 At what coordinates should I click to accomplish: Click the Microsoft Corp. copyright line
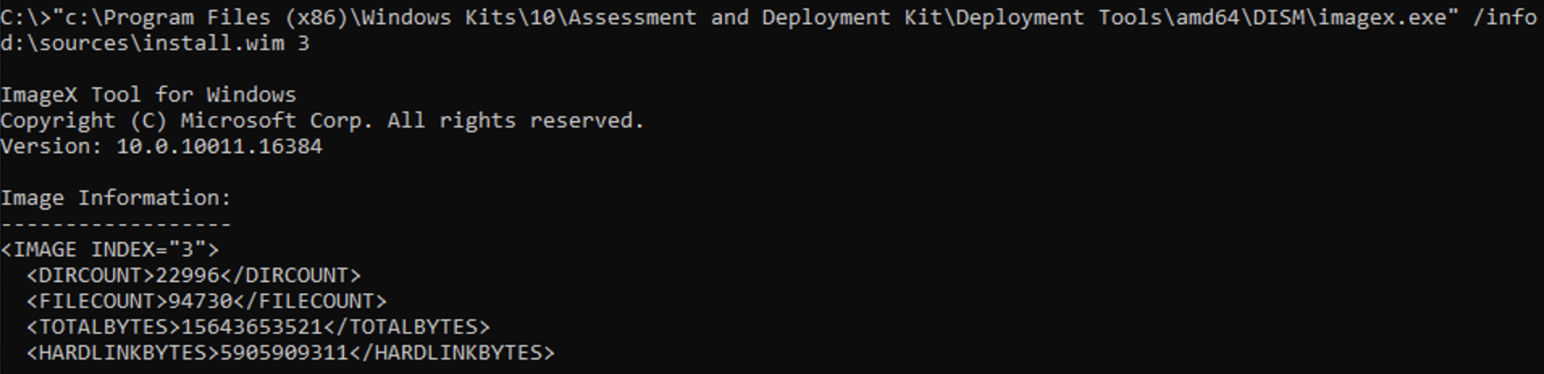coord(321,120)
